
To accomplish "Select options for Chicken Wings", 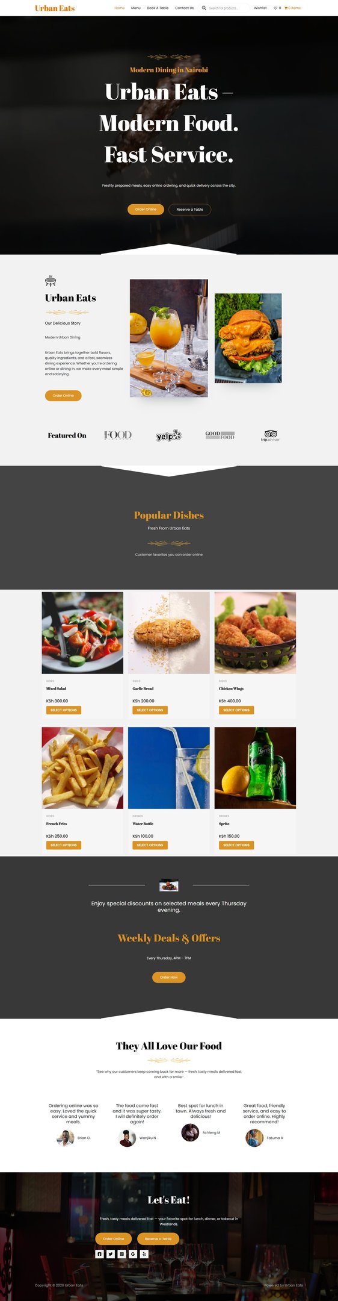I will click(x=236, y=710).
